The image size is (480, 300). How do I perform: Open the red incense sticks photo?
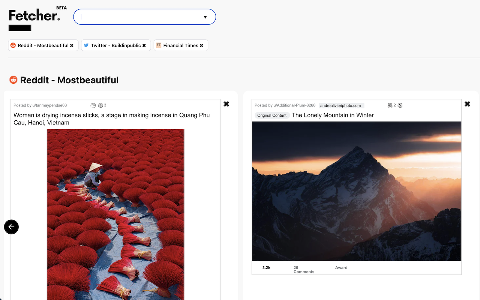tap(115, 214)
